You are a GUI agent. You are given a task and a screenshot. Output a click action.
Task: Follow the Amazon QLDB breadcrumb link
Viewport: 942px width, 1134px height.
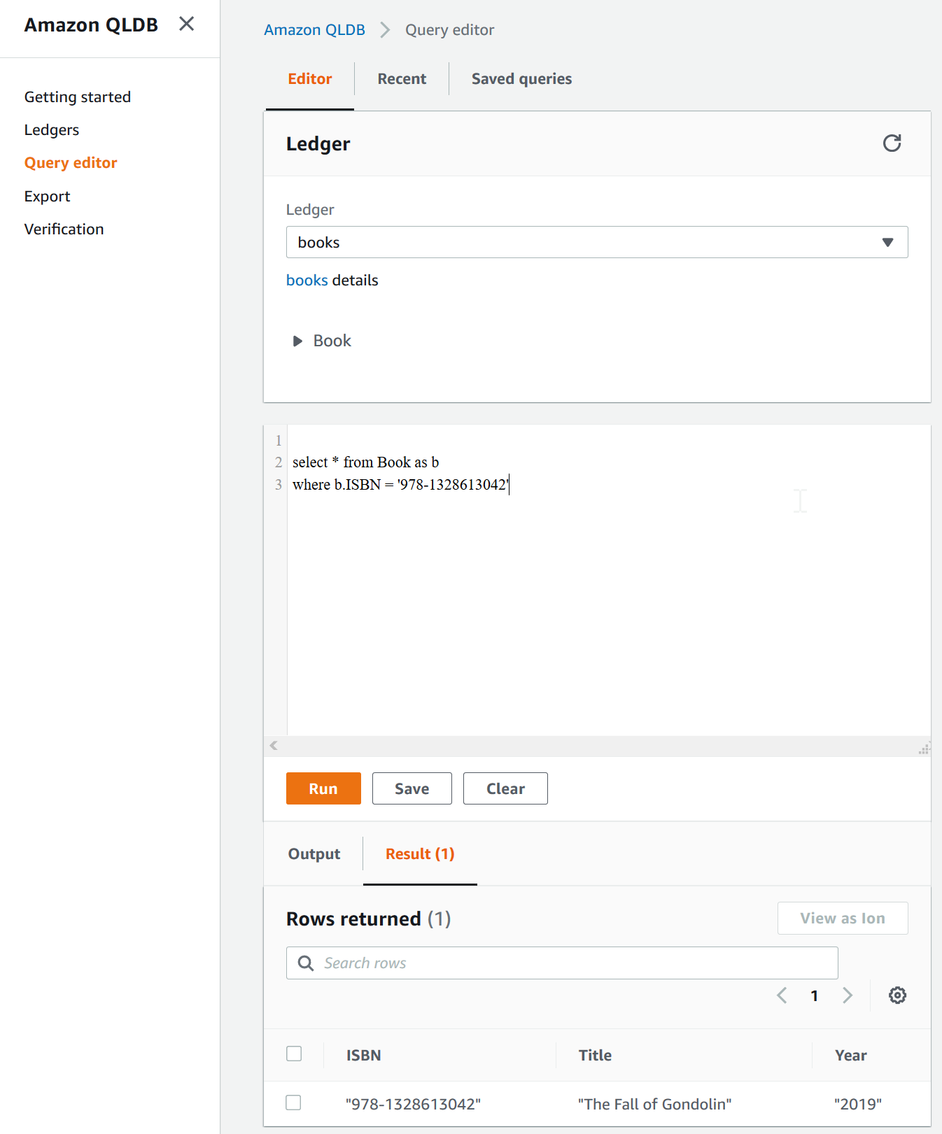pos(314,30)
